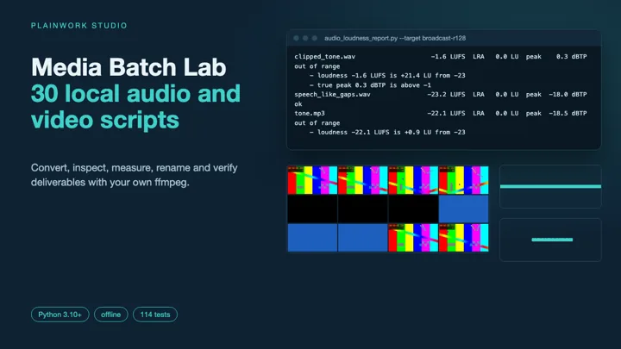Click the first color-bar thumbnail in top row
The width and height of the screenshot is (621, 349).
coord(312,180)
